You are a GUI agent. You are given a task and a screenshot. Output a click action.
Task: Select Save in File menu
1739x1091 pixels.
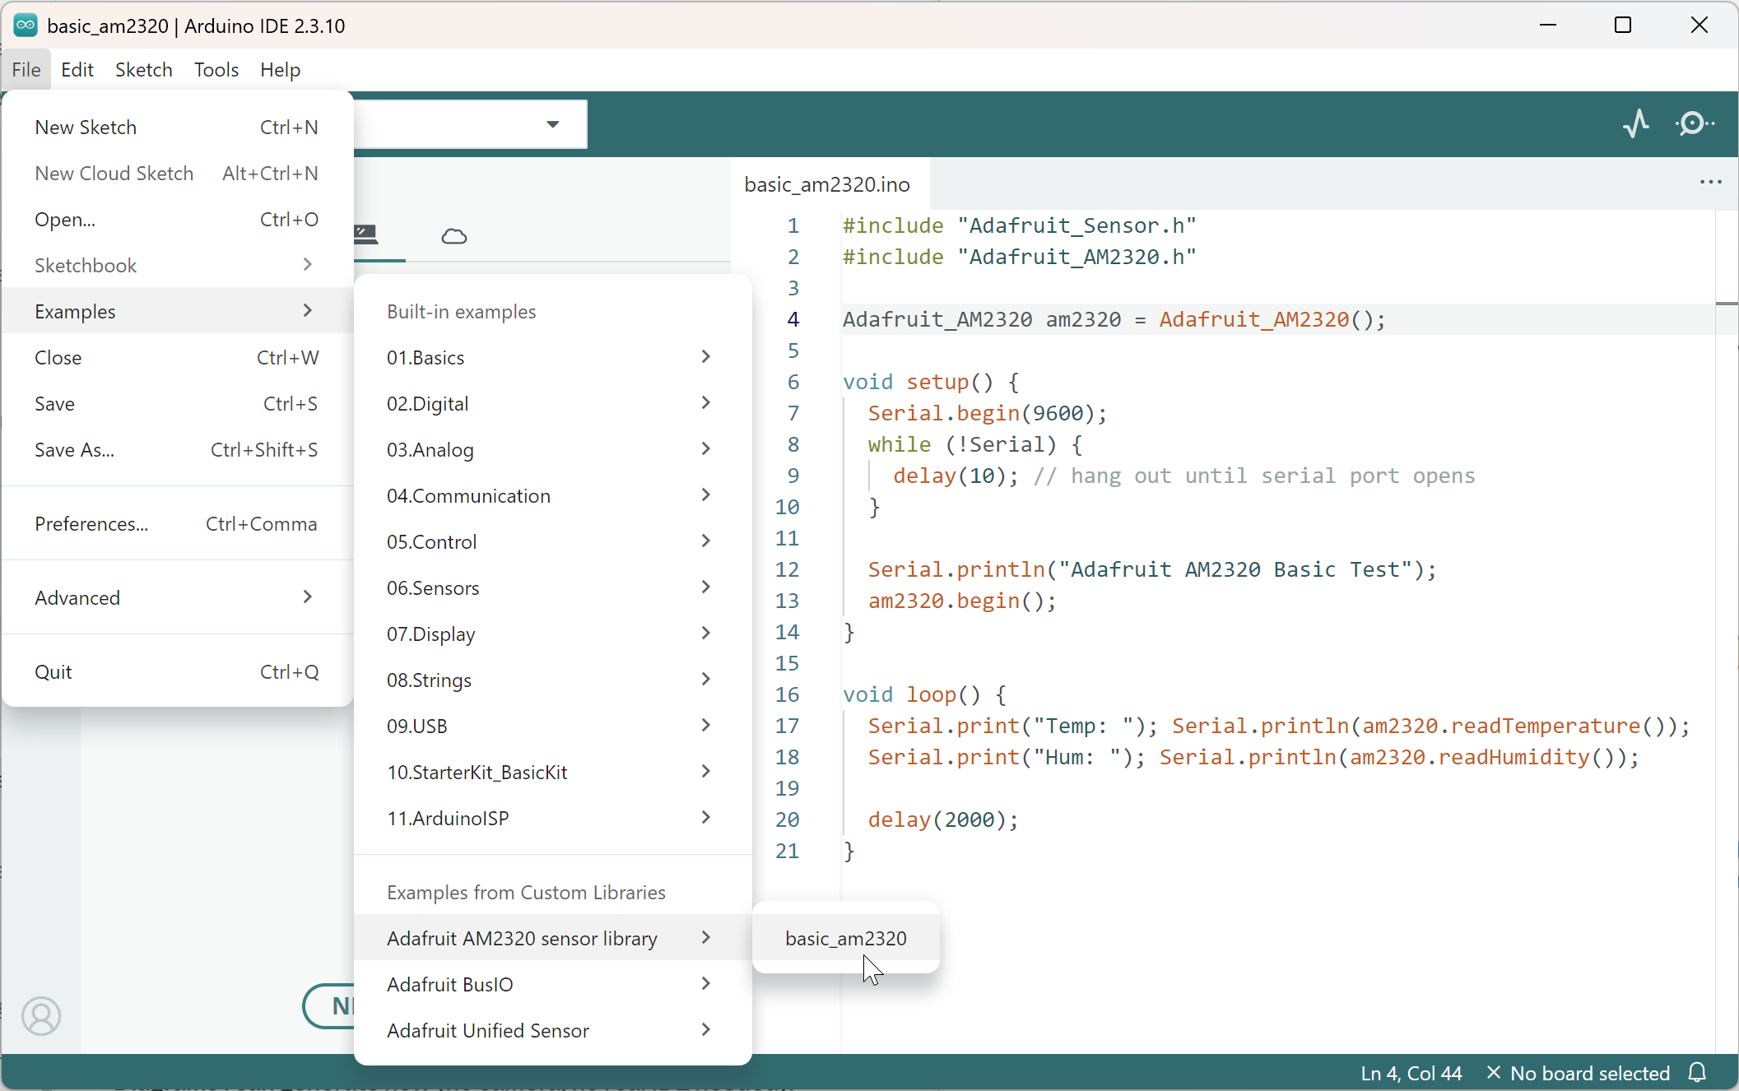click(178, 403)
